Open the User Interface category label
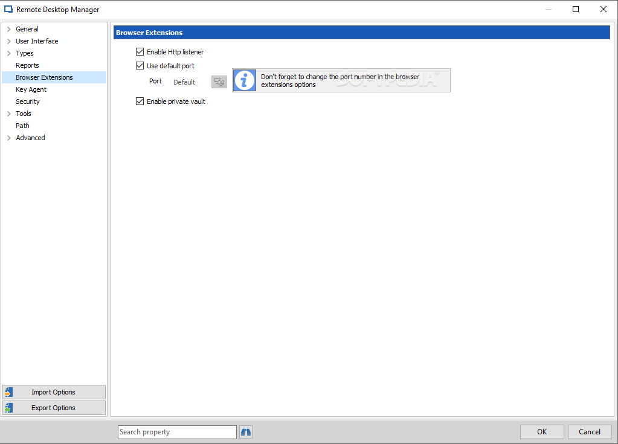This screenshot has width=618, height=444. (x=37, y=41)
